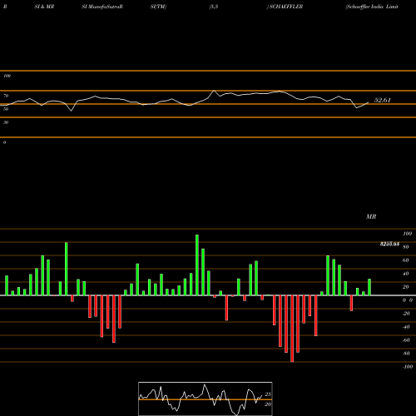416x416 pixels.
Task: Click the SCHAEFFLER ticker text in header
Action: tap(286, 7)
